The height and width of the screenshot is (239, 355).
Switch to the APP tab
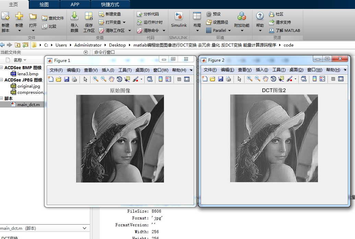pyautogui.click(x=75, y=4)
